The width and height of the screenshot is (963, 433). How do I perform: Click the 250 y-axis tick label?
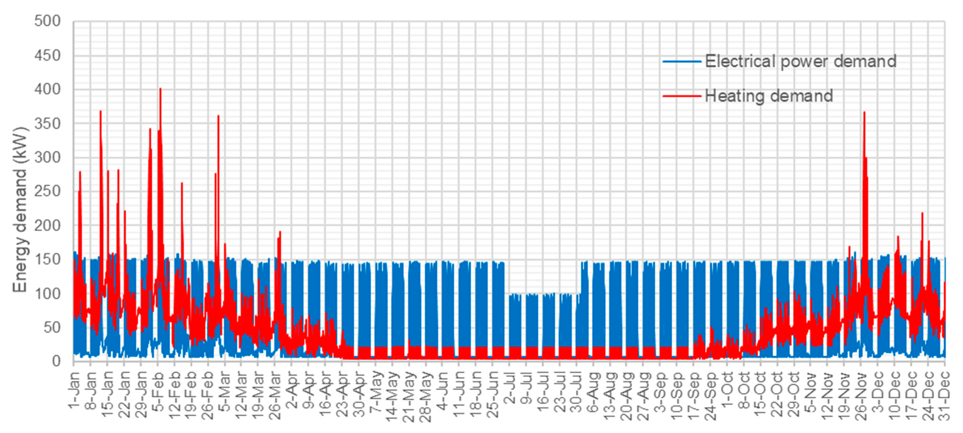(x=48, y=191)
